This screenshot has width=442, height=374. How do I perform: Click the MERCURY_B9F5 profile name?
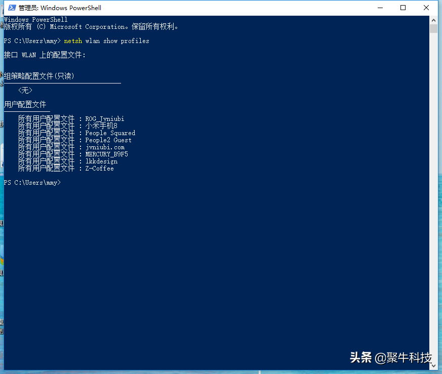(106, 154)
